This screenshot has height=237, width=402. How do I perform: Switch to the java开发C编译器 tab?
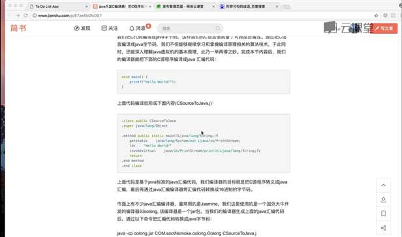(121, 7)
